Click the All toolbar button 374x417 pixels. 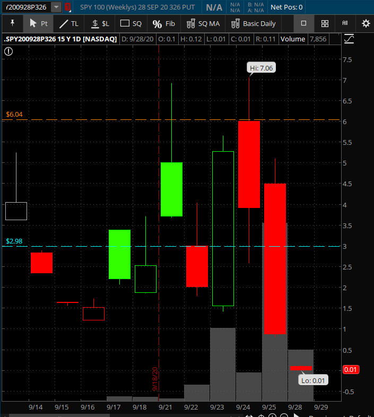point(345,23)
